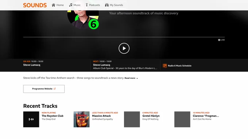The width and height of the screenshot is (248, 139).
Task: Click the Gretel Hänlyn placeholder artwork
Action: click(132, 119)
